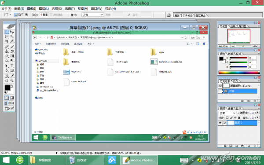Select the Hand tool

pyautogui.click(x=7, y=81)
